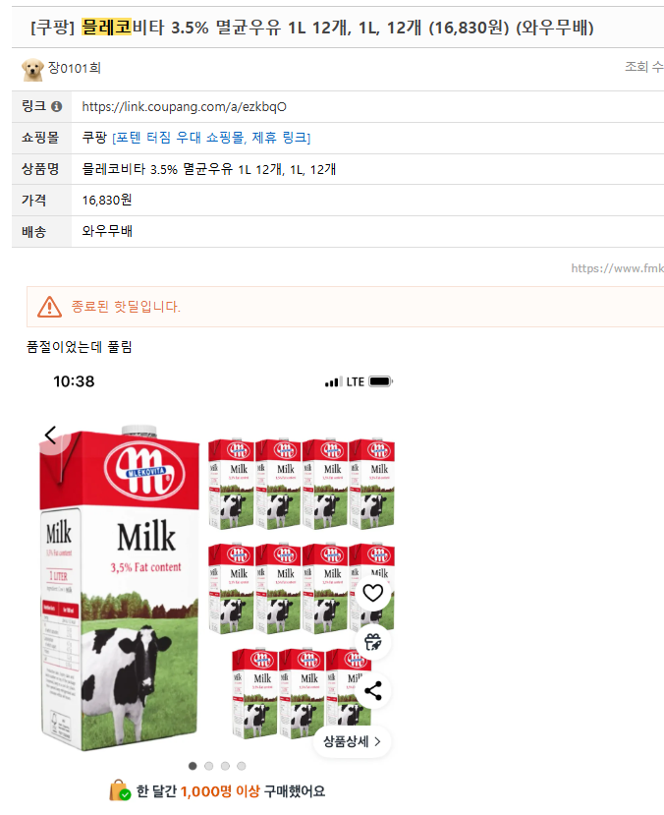This screenshot has height=815, width=664.
Task: Open 상품상세 product details
Action: pos(352,741)
